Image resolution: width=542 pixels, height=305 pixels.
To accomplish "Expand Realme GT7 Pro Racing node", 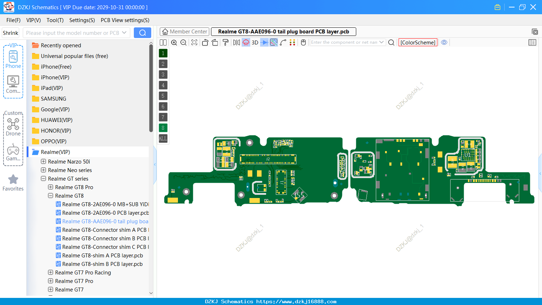I will (51, 272).
